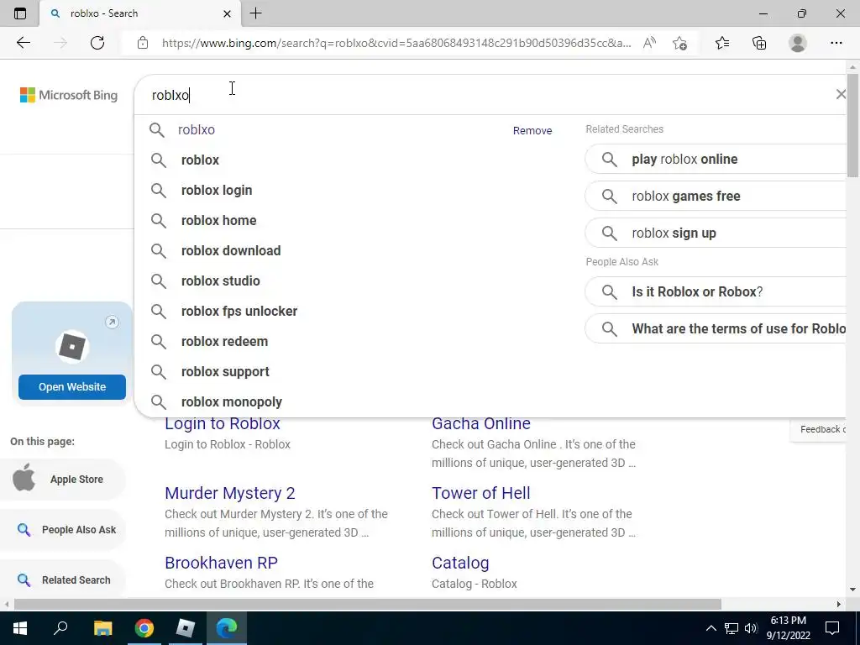Jump to People Also Ask section

(63, 529)
